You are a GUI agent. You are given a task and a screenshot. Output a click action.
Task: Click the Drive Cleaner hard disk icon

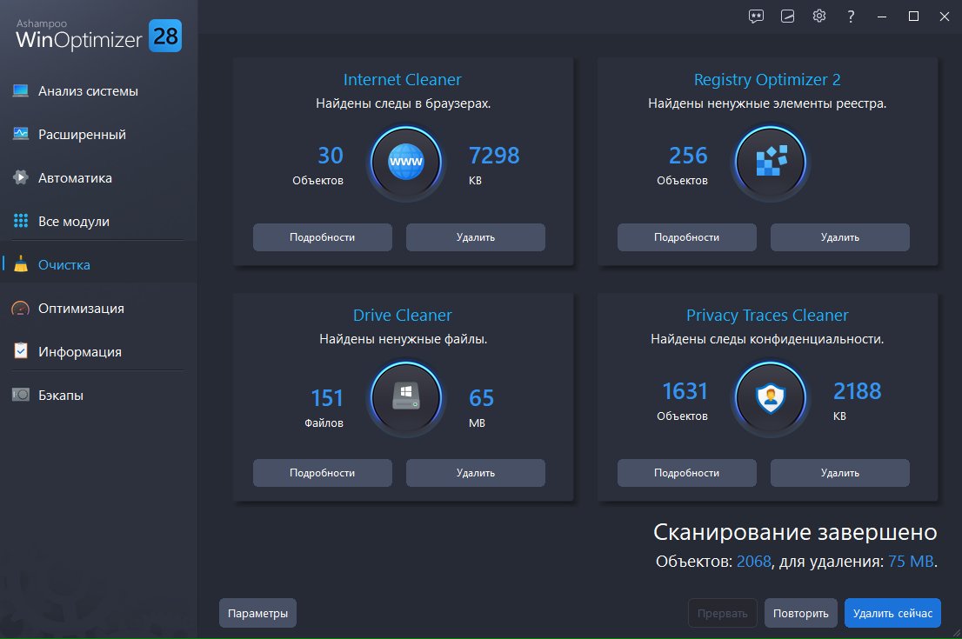(x=405, y=398)
